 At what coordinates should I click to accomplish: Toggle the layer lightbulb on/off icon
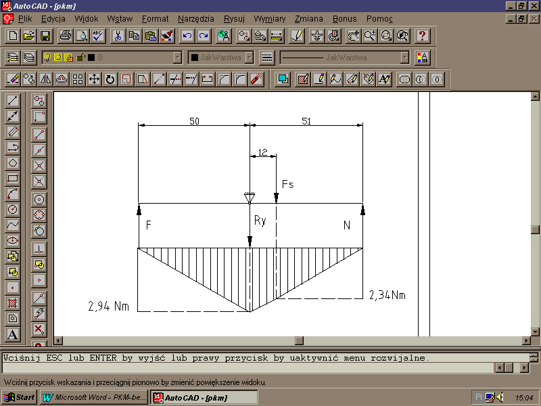(47, 58)
